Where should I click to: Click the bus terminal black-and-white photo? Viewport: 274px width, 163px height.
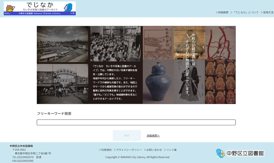63,44
